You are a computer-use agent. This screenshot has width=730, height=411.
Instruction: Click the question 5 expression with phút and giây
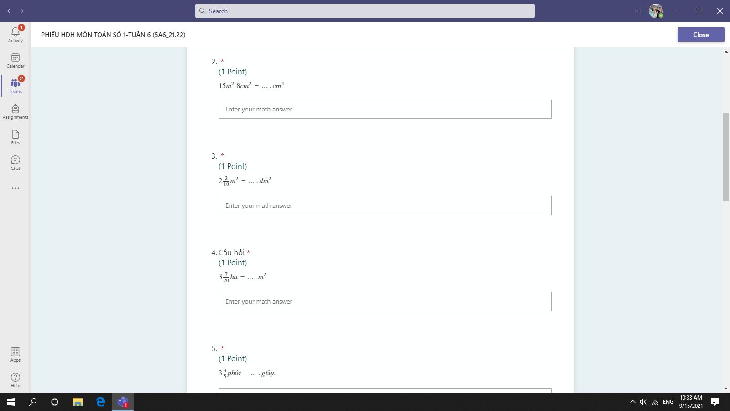pos(247,373)
